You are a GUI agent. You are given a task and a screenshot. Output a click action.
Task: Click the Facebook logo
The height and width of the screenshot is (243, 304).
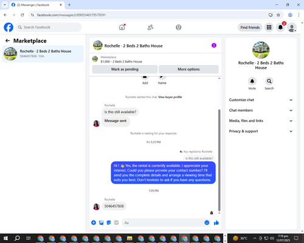[9, 27]
